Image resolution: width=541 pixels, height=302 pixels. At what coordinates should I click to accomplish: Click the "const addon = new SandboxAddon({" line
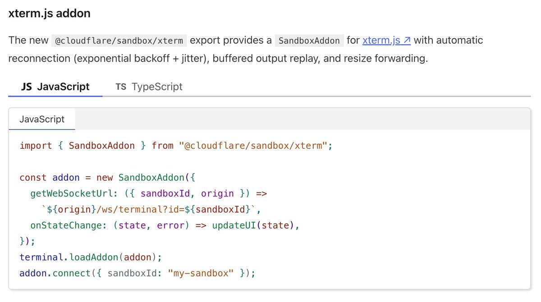pos(107,178)
